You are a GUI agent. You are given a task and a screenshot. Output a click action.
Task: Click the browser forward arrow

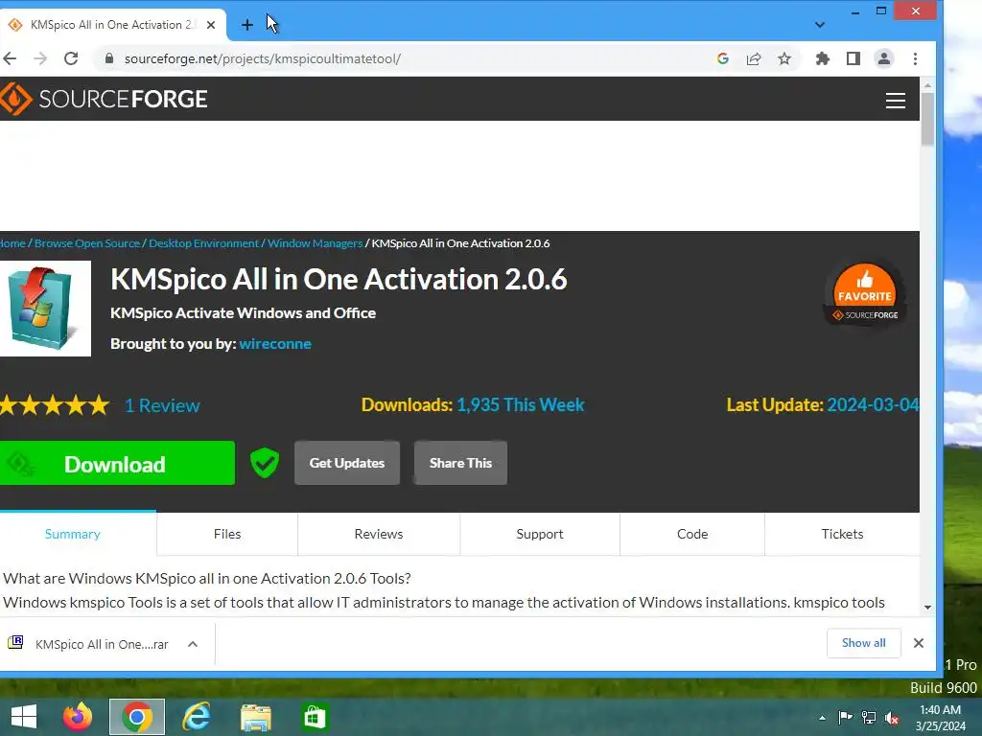pyautogui.click(x=40, y=58)
